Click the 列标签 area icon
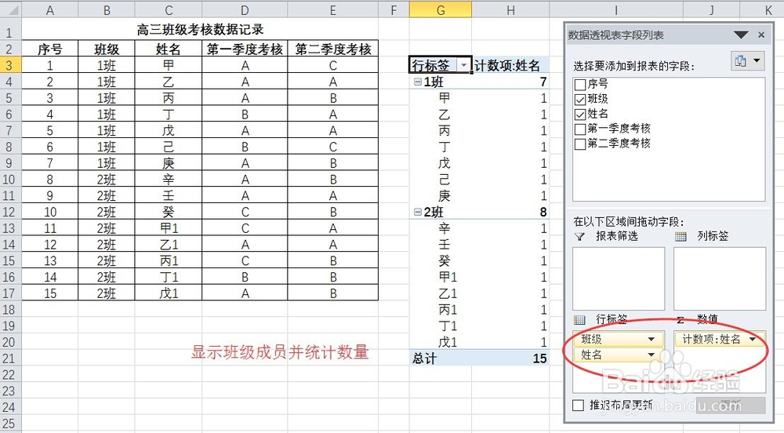Screen dimensions: 784x433 681,236
